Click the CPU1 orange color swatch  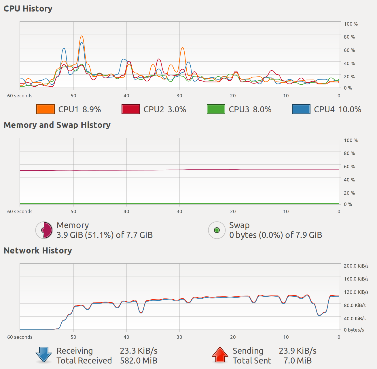coord(46,109)
